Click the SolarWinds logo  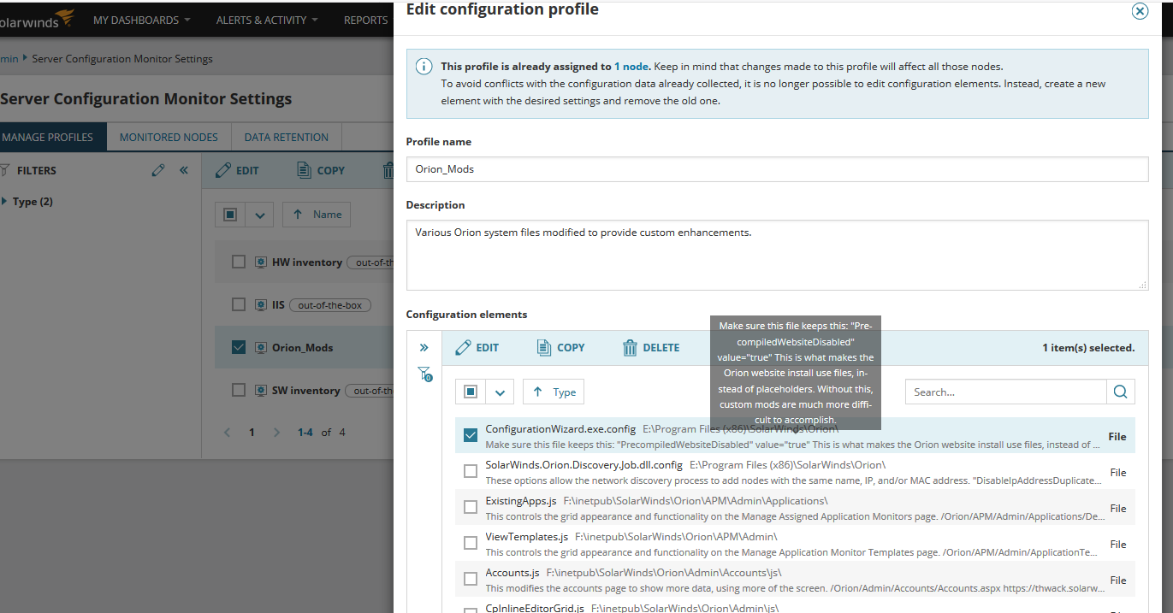point(37,19)
